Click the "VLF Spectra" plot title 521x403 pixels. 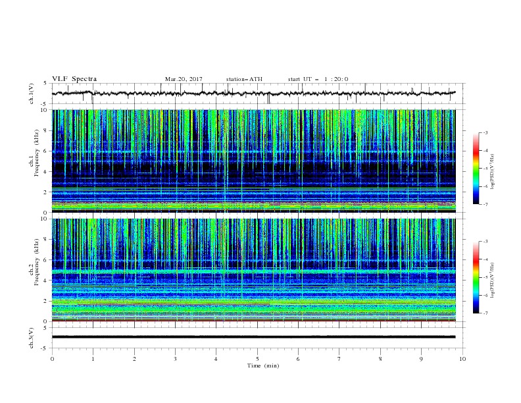pyautogui.click(x=74, y=79)
